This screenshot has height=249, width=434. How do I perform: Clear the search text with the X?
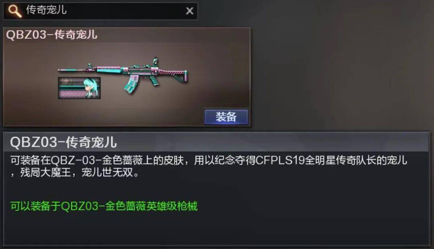pyautogui.click(x=190, y=11)
